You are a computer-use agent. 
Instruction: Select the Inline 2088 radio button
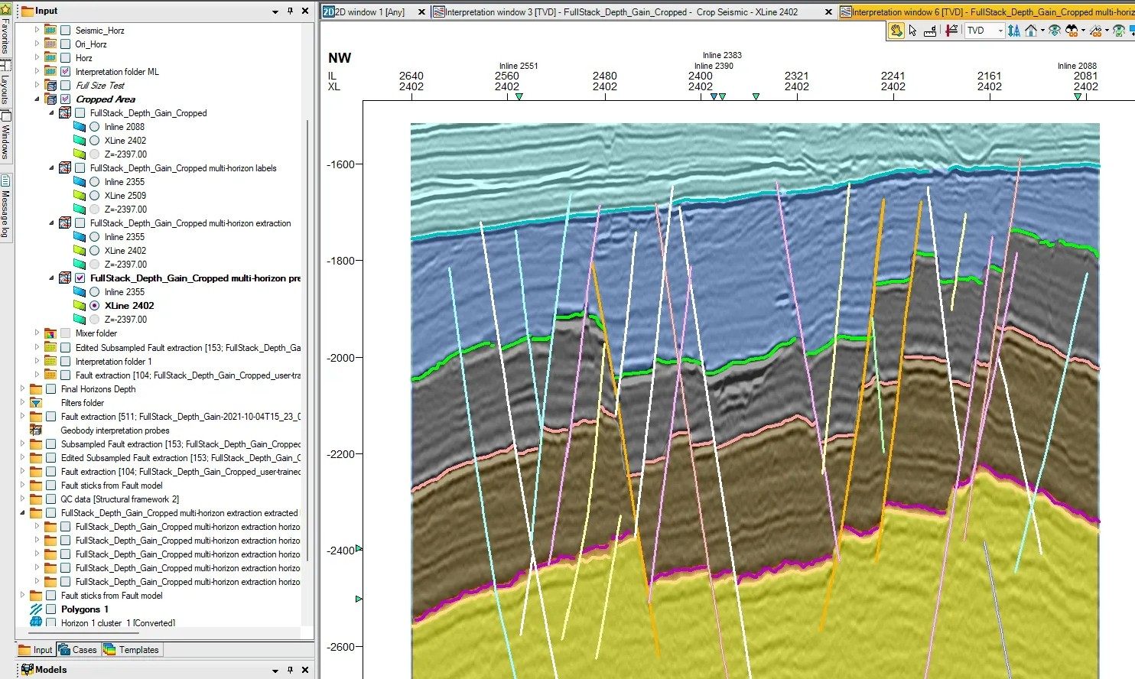click(95, 127)
